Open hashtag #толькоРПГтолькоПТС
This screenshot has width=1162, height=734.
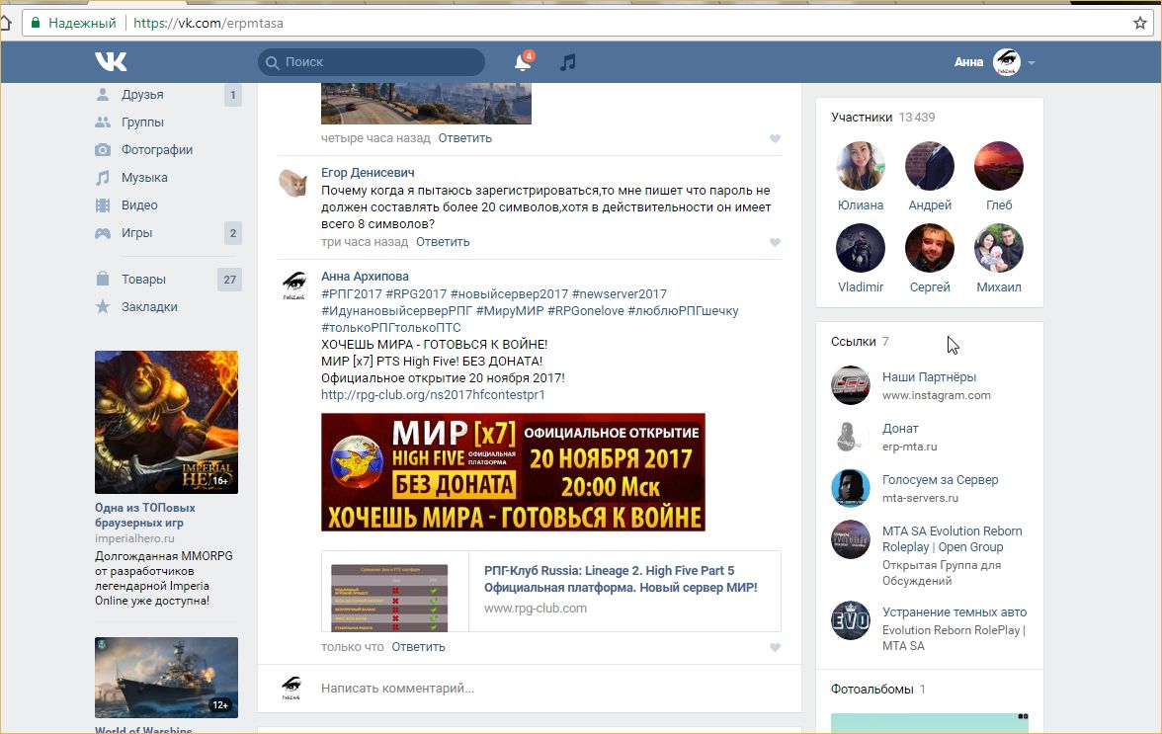pos(391,327)
